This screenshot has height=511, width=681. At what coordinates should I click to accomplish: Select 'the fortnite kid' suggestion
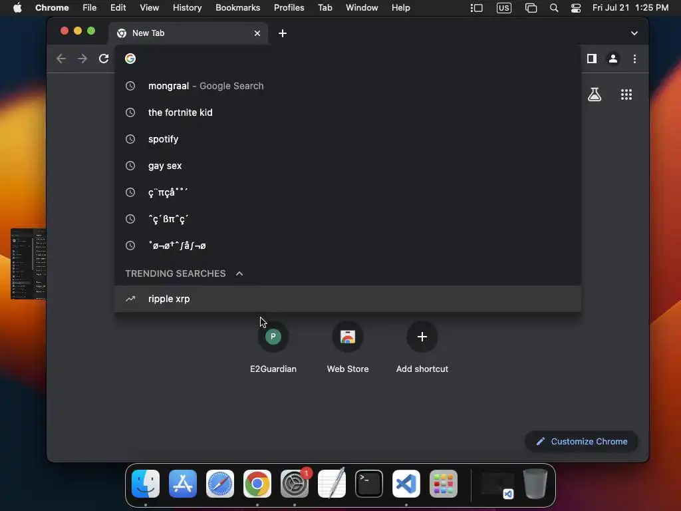[347, 112]
